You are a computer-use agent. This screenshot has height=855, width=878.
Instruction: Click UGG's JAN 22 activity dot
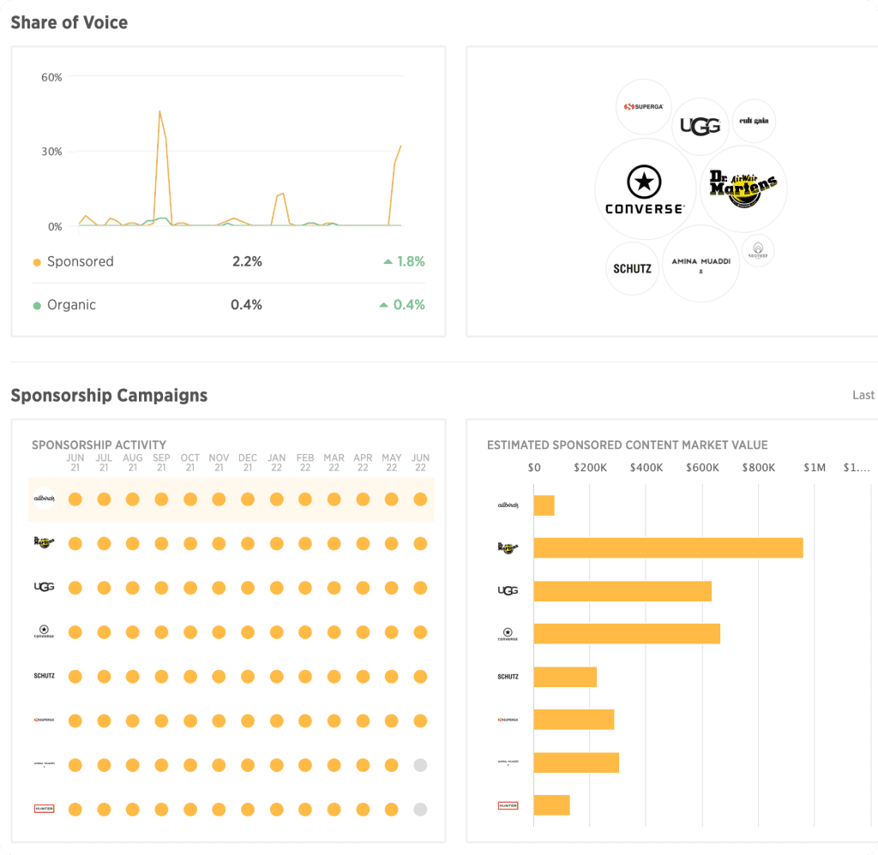click(x=277, y=588)
